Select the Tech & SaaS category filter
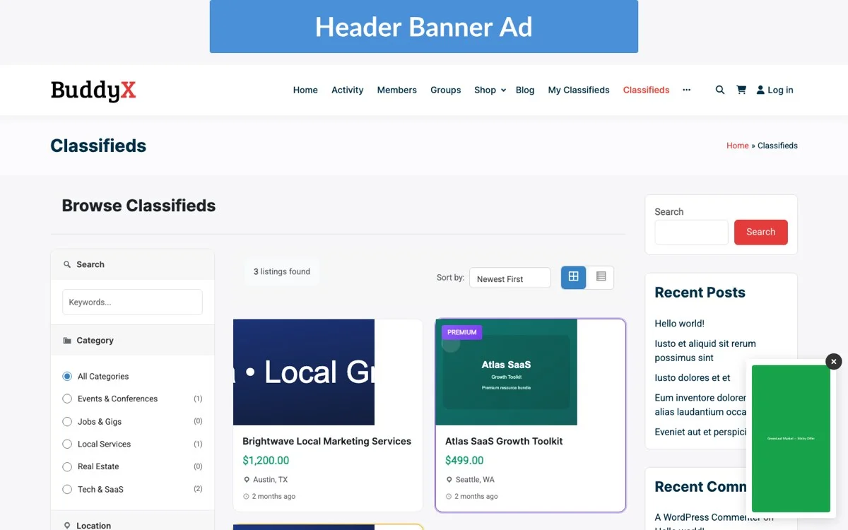The height and width of the screenshot is (530, 848). click(x=66, y=489)
